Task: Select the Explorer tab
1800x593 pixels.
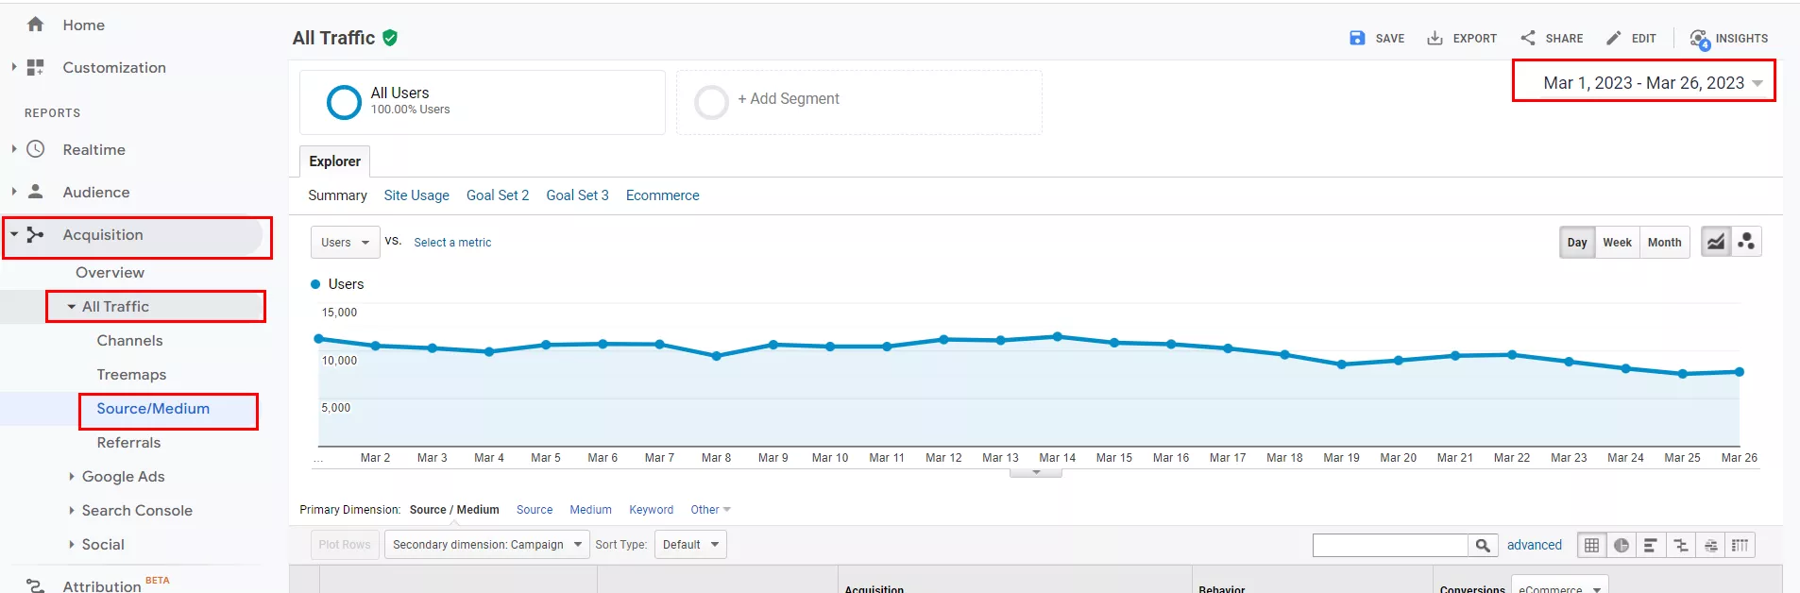Action: (x=334, y=161)
